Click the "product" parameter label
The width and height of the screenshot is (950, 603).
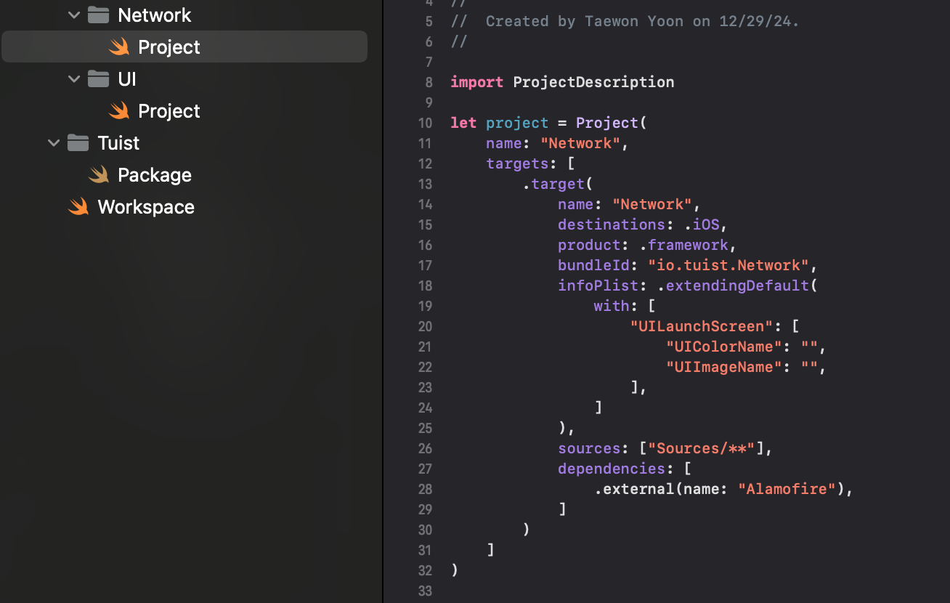pos(589,245)
